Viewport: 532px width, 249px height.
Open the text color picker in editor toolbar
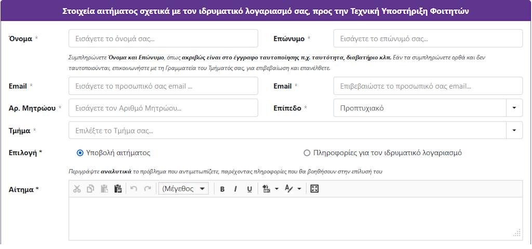pos(289,189)
